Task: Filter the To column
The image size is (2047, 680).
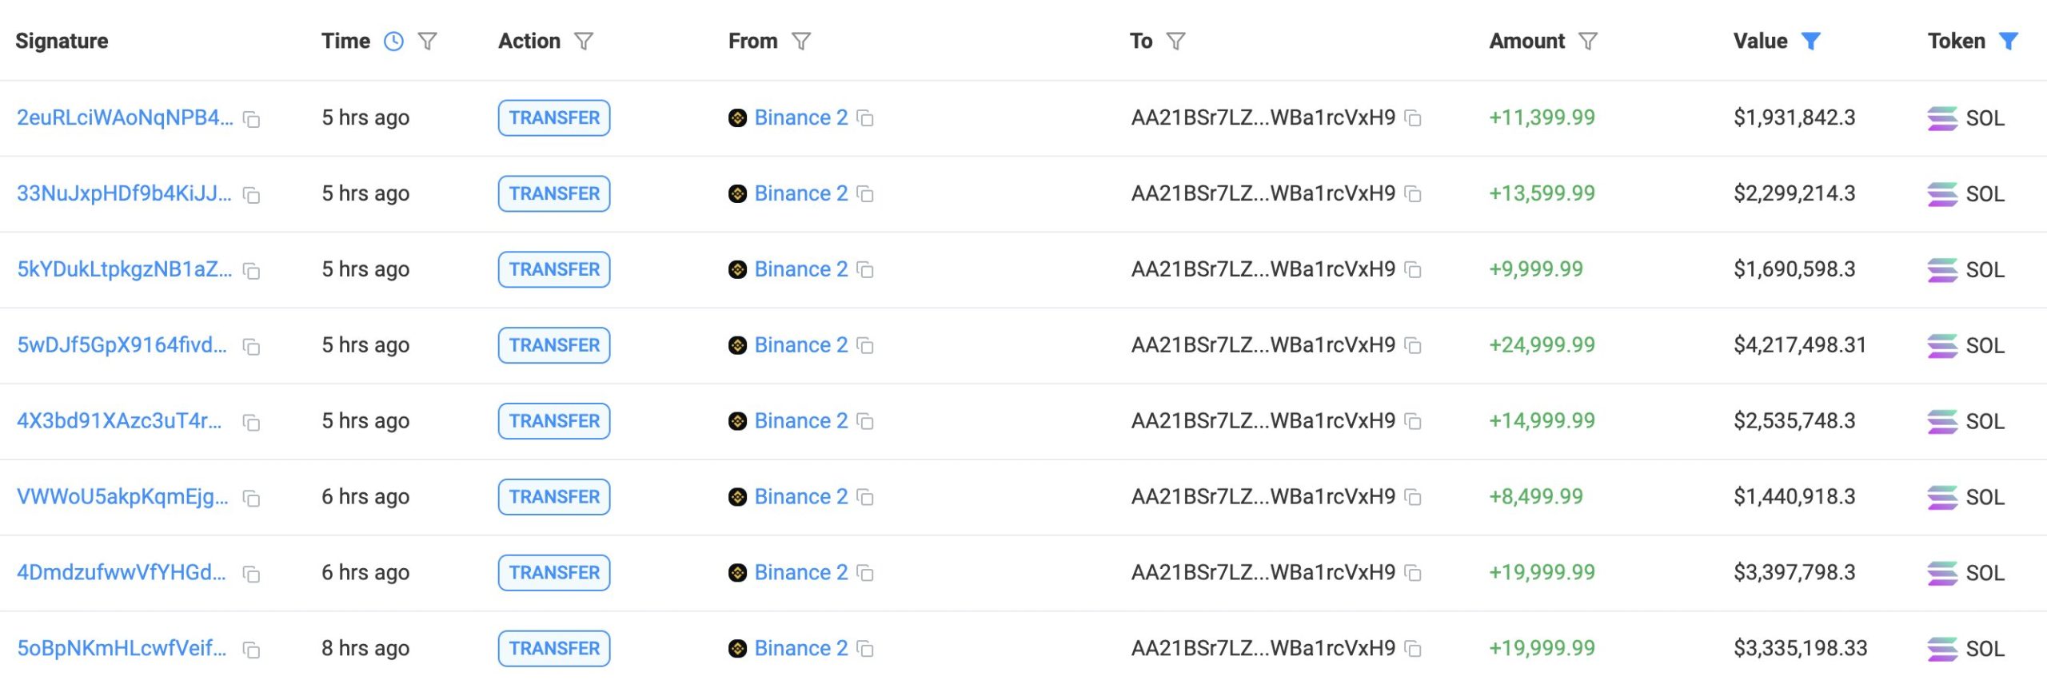Action: (1175, 42)
